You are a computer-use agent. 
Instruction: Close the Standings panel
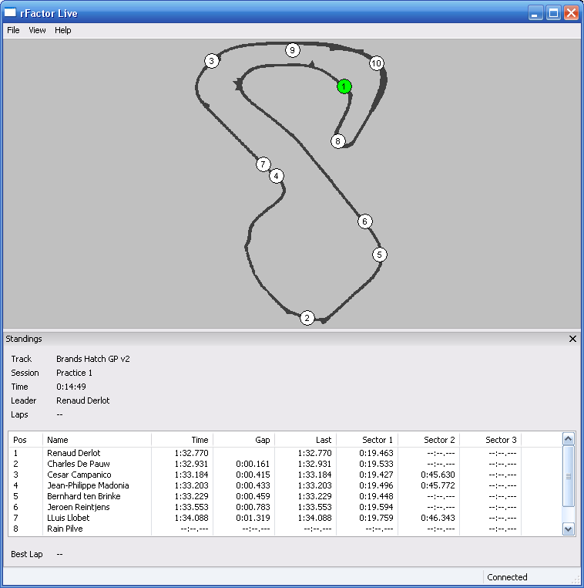coord(572,339)
